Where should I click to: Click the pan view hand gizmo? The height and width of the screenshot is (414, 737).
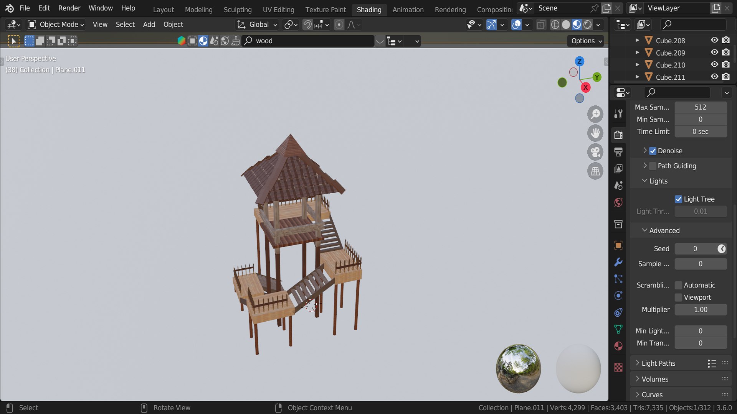[595, 133]
